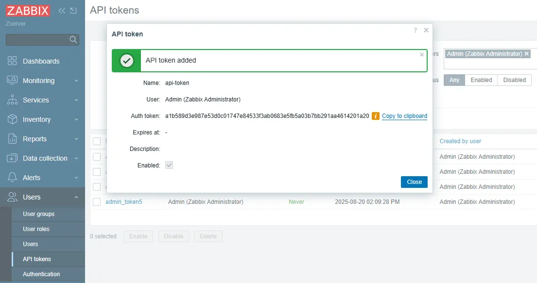Close the API token dialog with X

[x=426, y=30]
